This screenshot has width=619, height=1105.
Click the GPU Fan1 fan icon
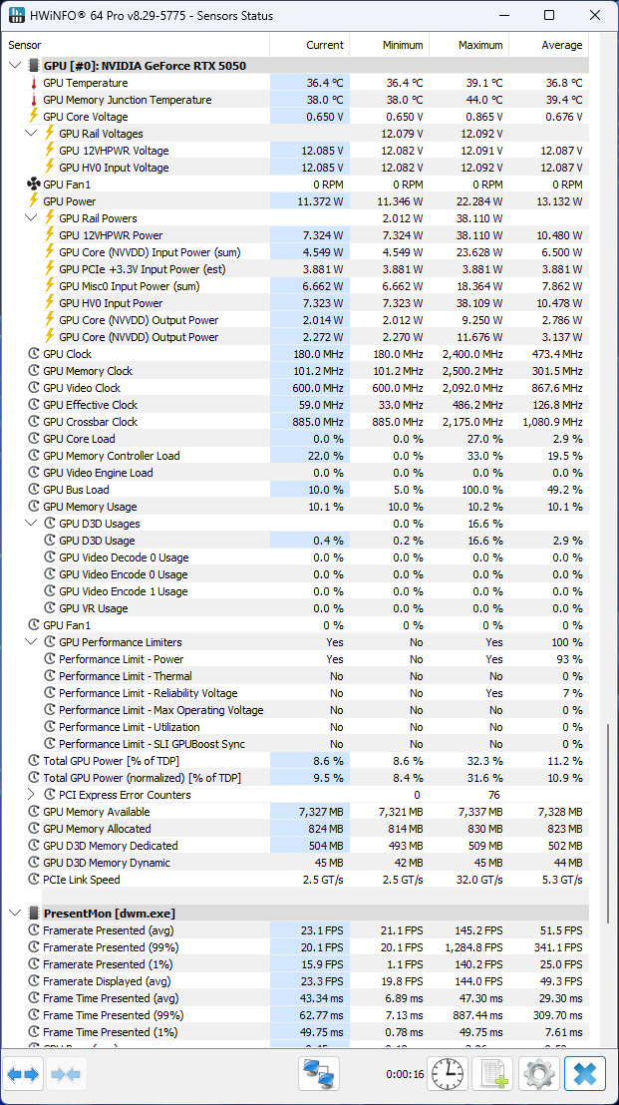coord(33,184)
